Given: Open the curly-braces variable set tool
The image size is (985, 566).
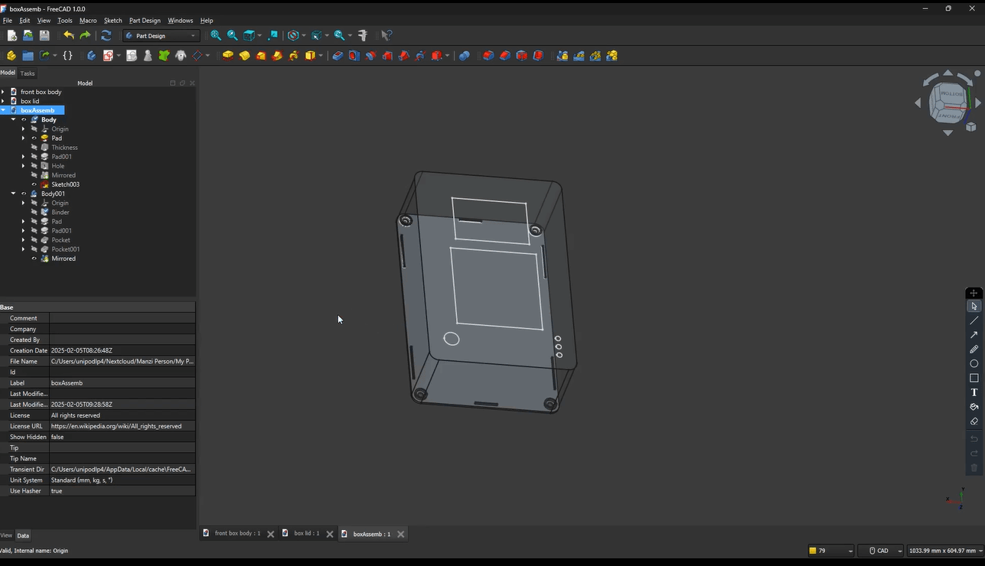Looking at the screenshot, I should tap(67, 56).
